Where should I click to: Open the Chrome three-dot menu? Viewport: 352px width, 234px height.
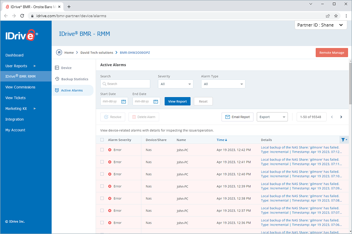point(346,16)
